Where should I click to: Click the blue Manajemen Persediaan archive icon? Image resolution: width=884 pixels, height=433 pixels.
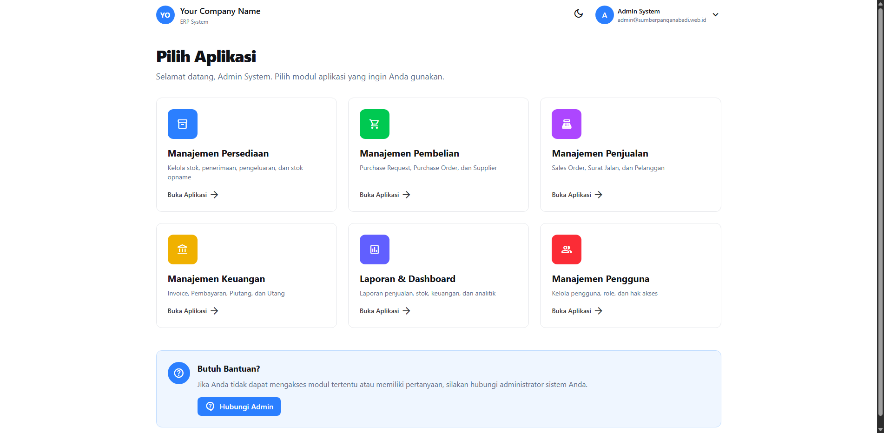coord(182,124)
